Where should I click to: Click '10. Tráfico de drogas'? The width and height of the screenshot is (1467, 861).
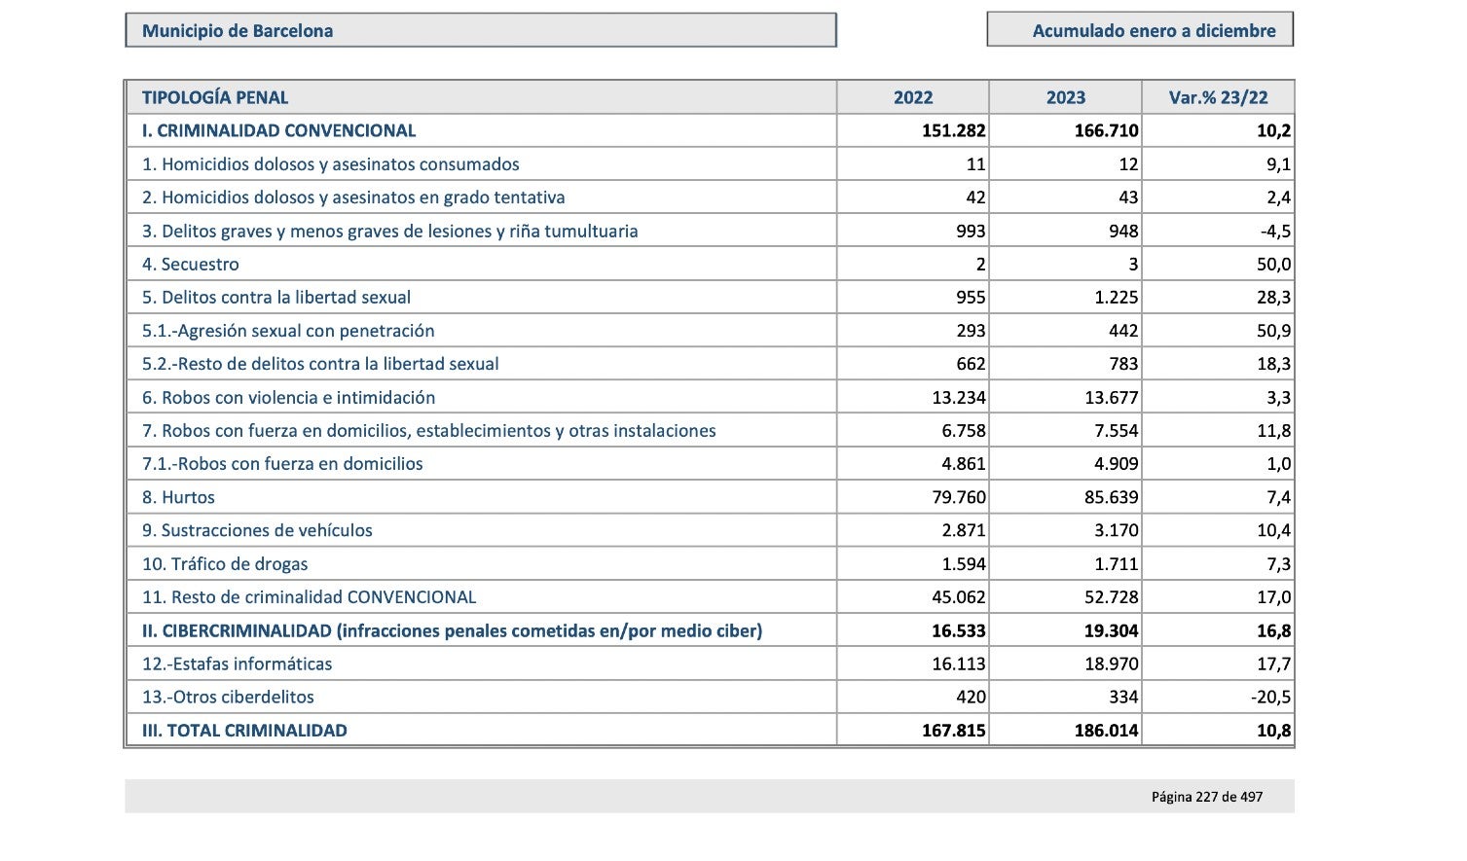[x=225, y=563]
